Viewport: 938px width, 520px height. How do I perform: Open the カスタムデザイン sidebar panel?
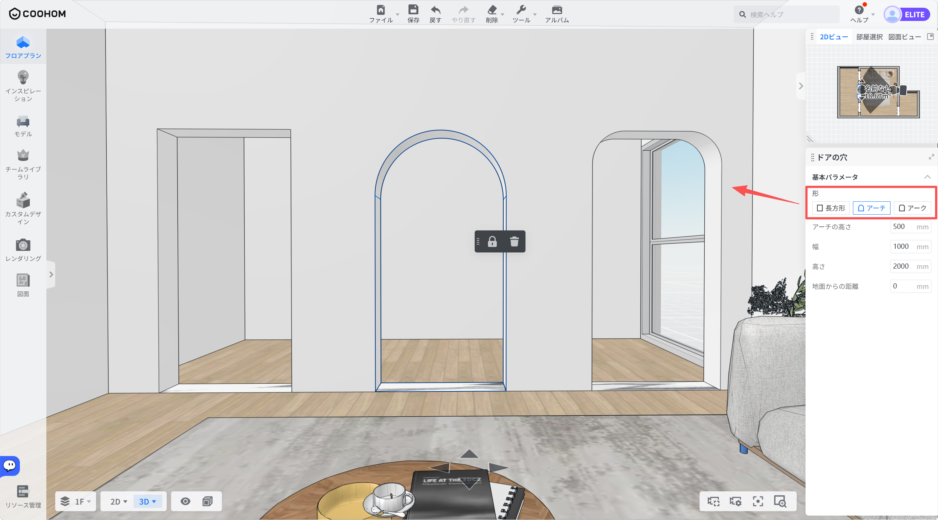(23, 208)
